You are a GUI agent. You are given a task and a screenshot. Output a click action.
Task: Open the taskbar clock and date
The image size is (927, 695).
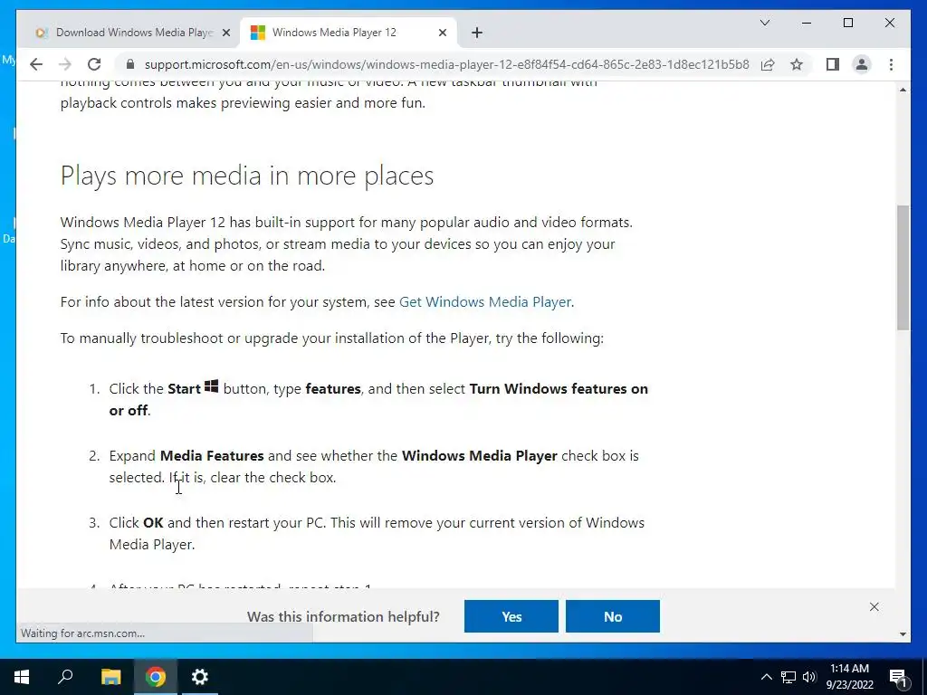click(x=849, y=677)
